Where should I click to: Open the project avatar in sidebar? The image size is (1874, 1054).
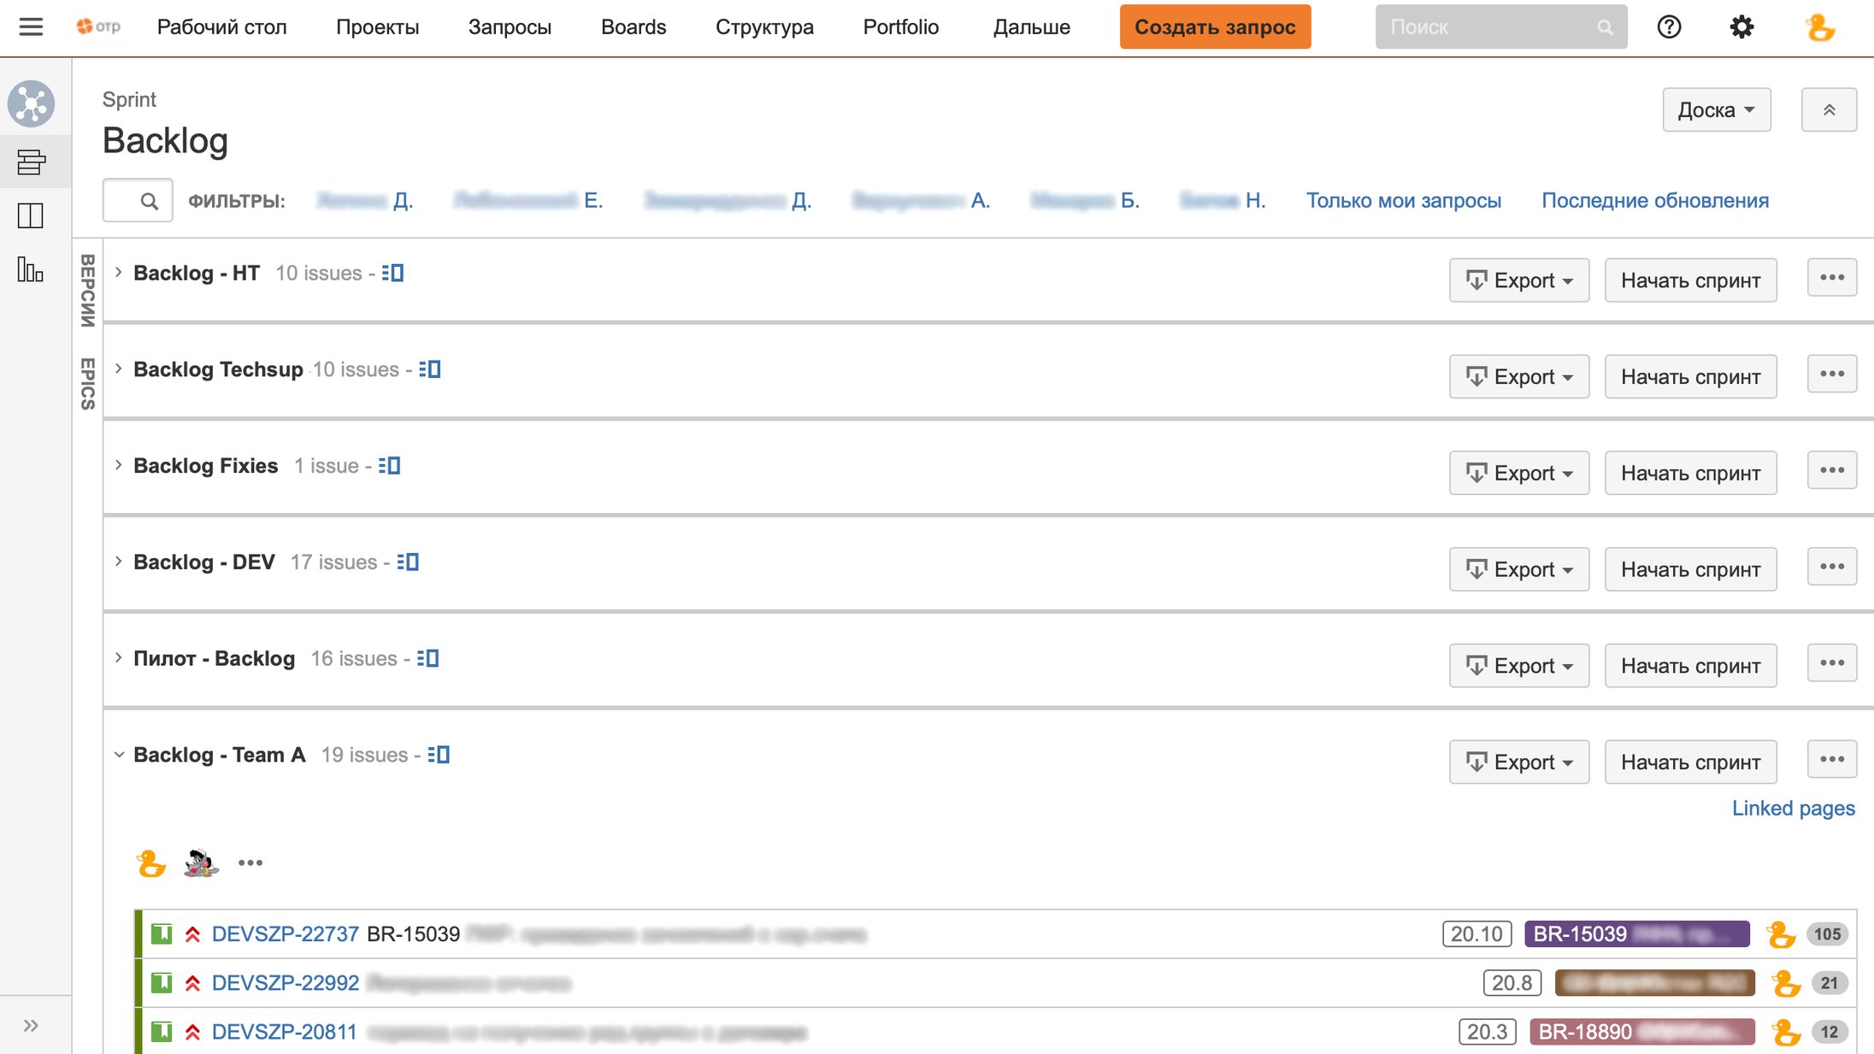(32, 103)
